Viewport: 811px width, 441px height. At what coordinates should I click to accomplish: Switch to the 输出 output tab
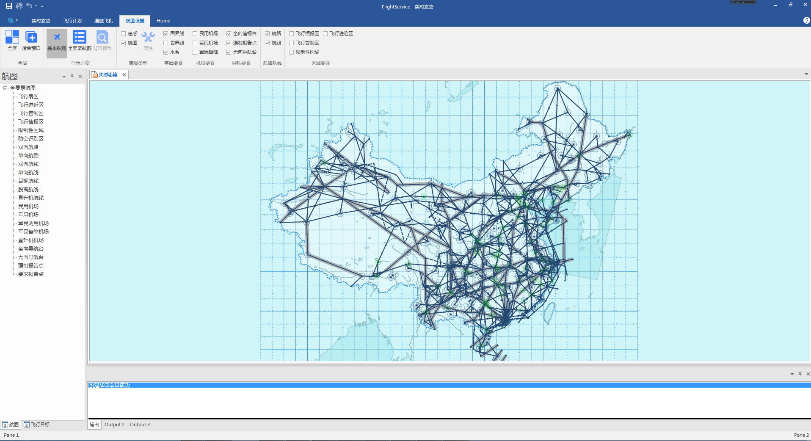tap(94, 424)
